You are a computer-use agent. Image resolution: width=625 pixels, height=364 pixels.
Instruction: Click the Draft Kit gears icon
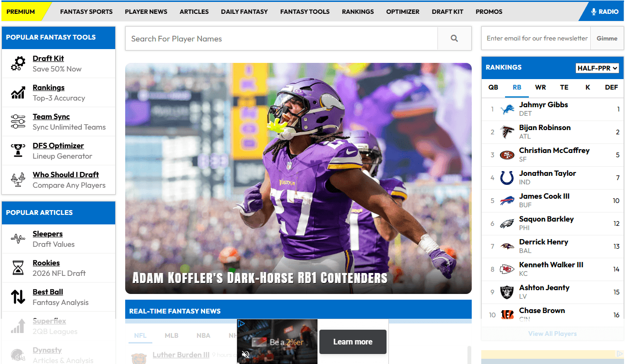click(x=18, y=63)
